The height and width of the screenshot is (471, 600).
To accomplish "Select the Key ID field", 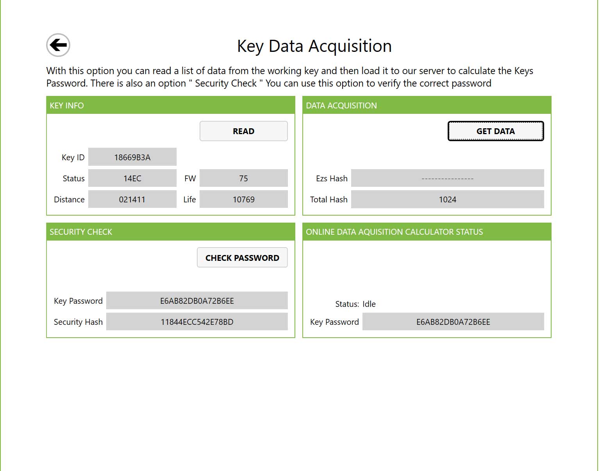I will [x=132, y=157].
